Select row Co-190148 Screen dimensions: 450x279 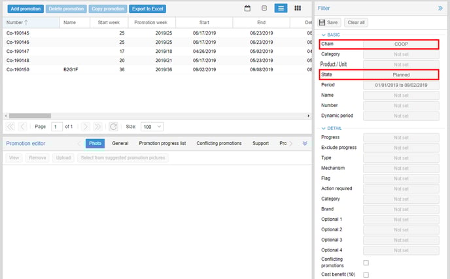click(x=157, y=61)
